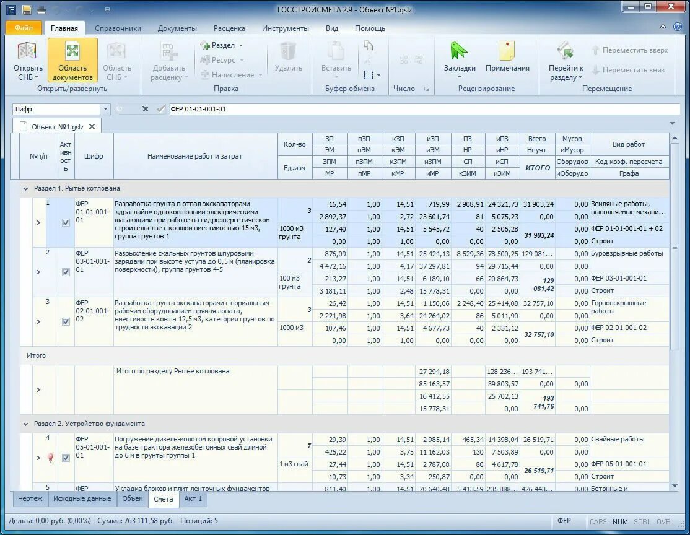
Task: Click the collapse ribbon caret icon
Action: click(663, 27)
